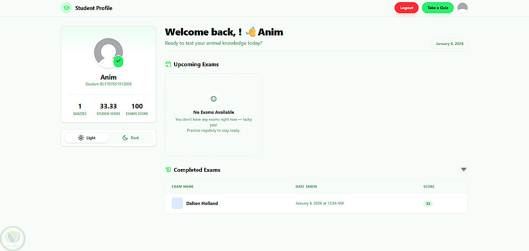Viewport: 529px width, 251px height.
Task: Click the 'Practice regularly to stay ready' text
Action: coord(214,131)
